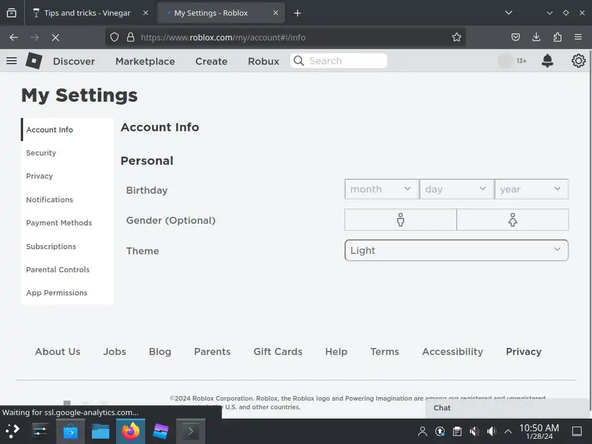The width and height of the screenshot is (592, 444).
Task: Open the Birthday year dropdown
Action: (531, 189)
